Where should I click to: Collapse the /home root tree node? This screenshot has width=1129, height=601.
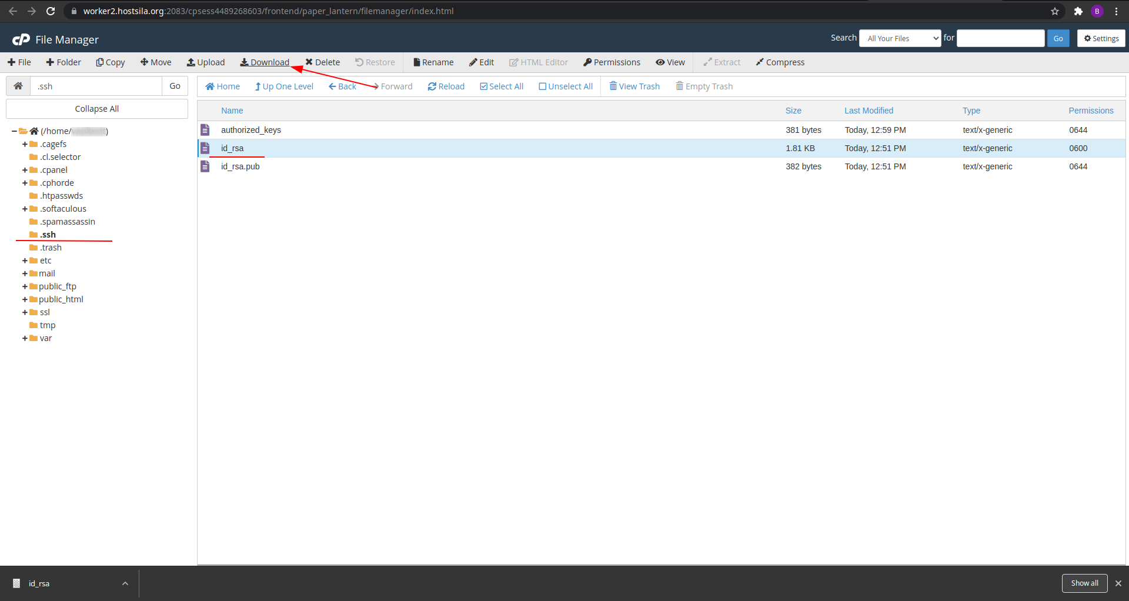(14, 131)
